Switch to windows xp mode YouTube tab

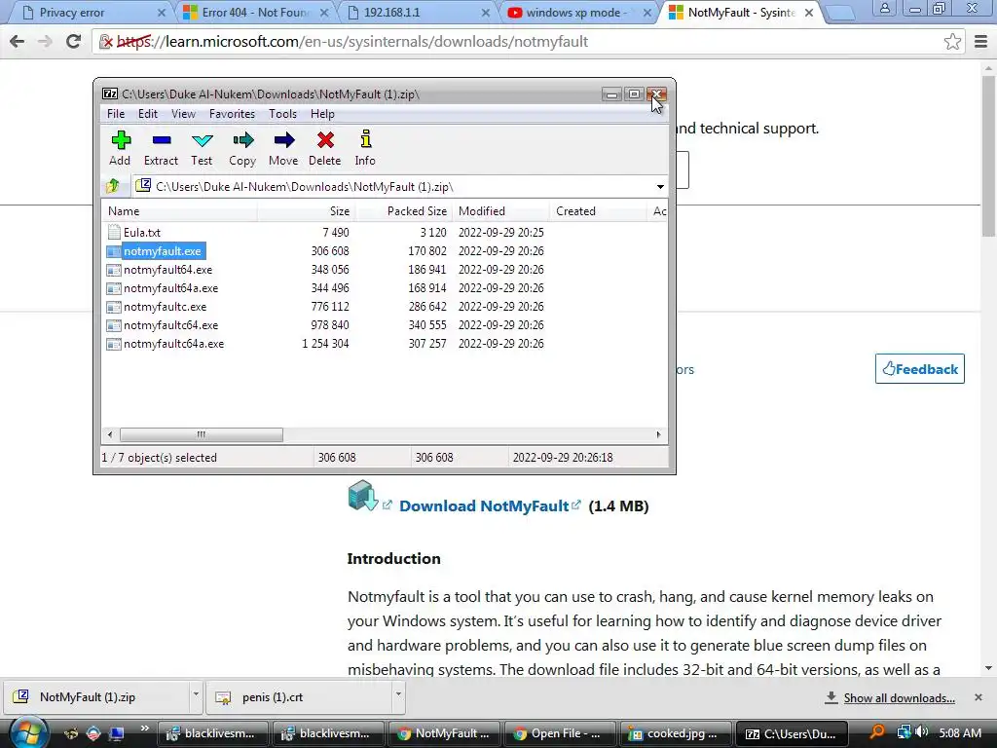coord(578,12)
